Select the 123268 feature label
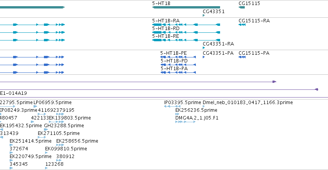 54,164
